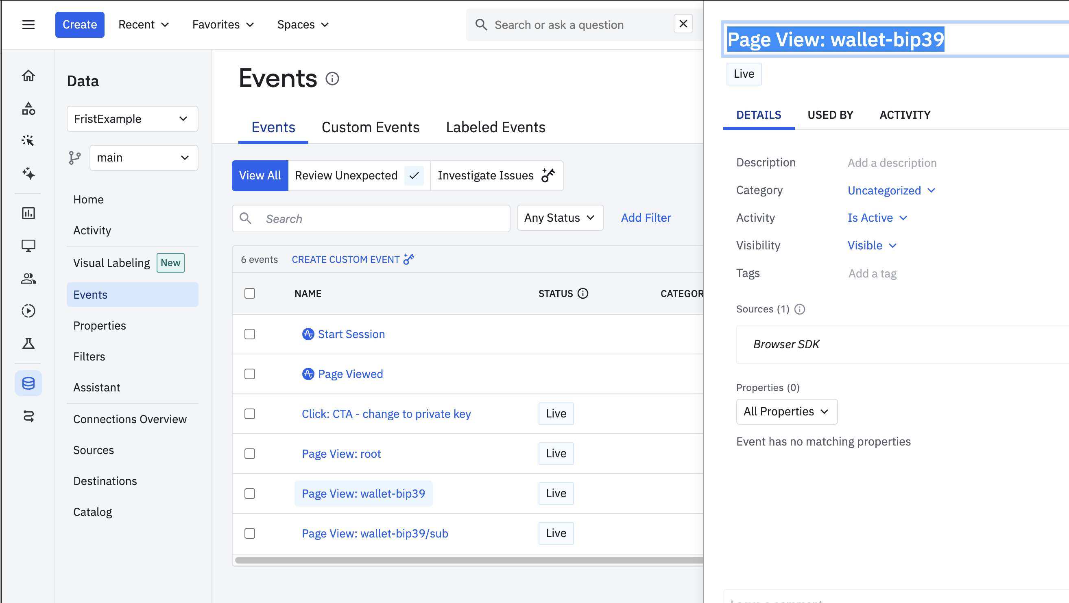Viewport: 1069px width, 603px height.
Task: Click the horizontal scrollbar under events table
Action: click(x=469, y=560)
